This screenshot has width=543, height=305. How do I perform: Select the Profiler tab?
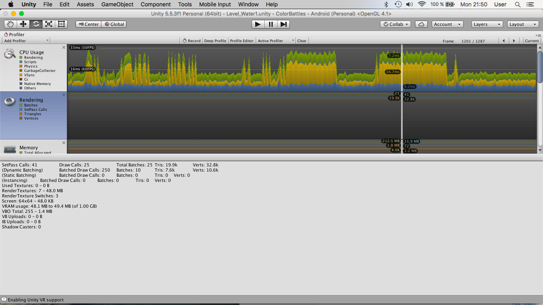point(14,35)
